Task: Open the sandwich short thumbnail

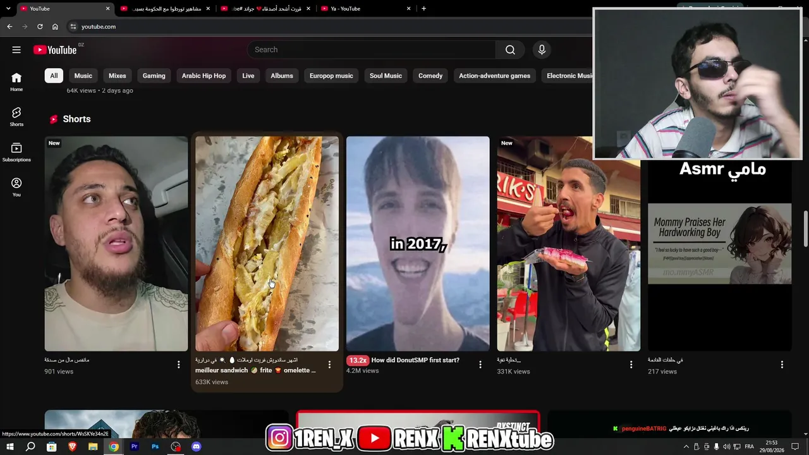Action: click(x=267, y=244)
